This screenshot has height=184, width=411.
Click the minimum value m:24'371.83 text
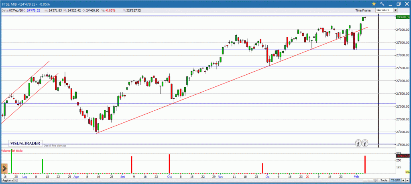(53, 10)
